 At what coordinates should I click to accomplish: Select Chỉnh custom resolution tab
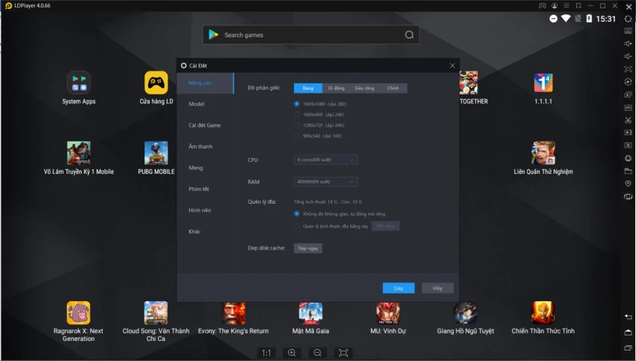[393, 88]
